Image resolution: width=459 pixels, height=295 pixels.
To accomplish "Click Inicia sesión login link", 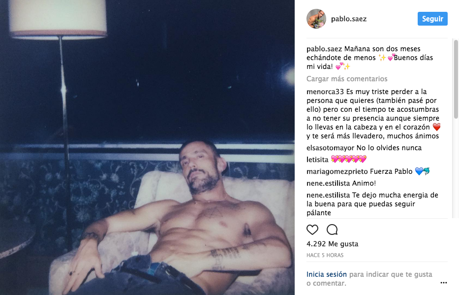I will [x=326, y=274].
